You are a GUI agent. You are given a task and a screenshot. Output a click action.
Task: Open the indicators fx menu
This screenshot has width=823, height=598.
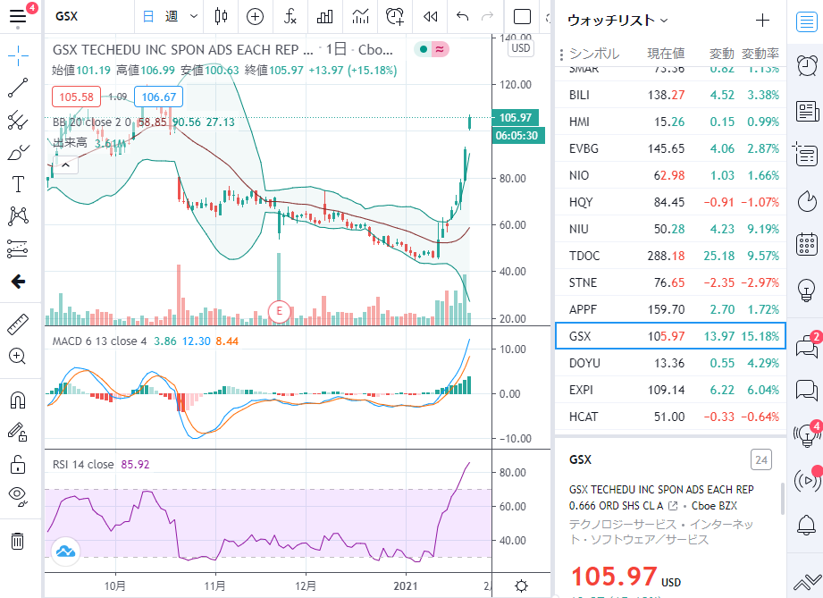[290, 17]
